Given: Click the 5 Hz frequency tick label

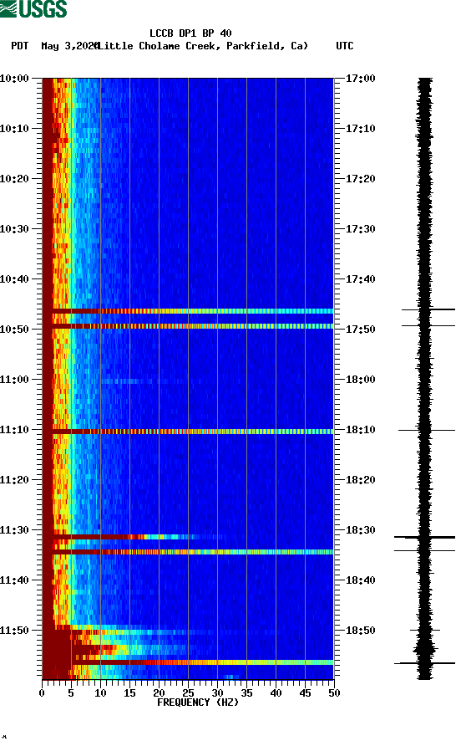Looking at the screenshot, I should point(71,693).
